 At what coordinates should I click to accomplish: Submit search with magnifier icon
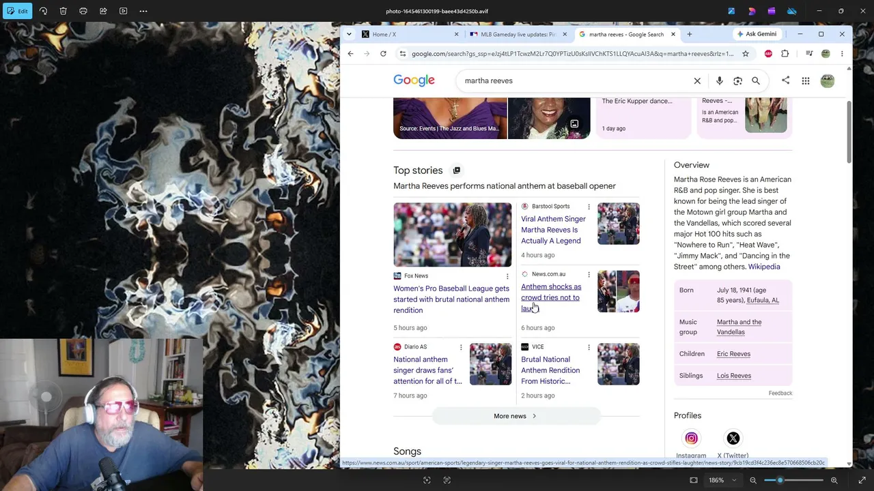pos(756,80)
